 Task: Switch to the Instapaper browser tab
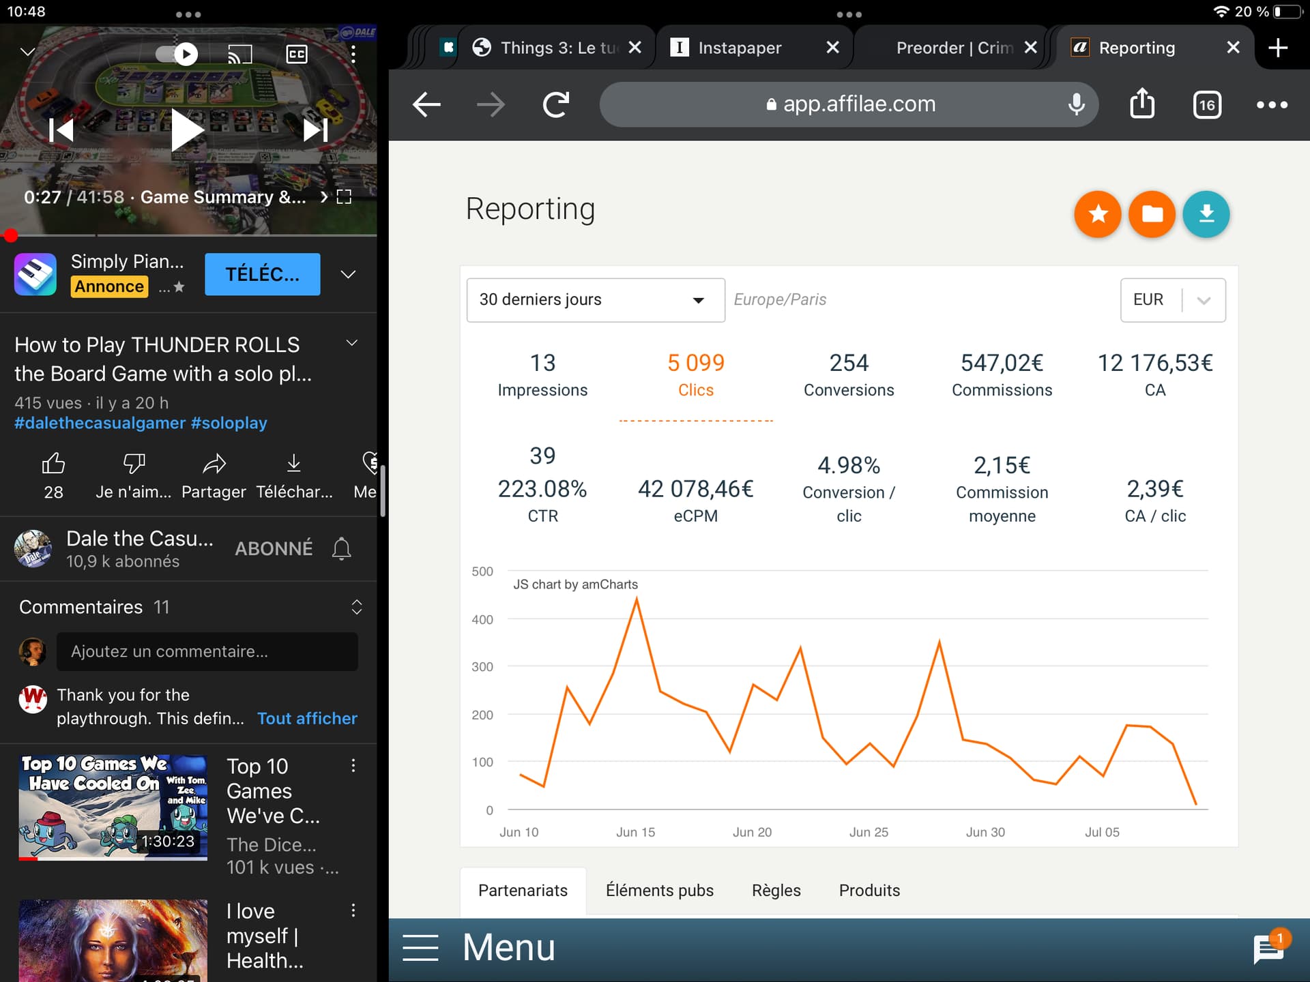click(x=740, y=48)
